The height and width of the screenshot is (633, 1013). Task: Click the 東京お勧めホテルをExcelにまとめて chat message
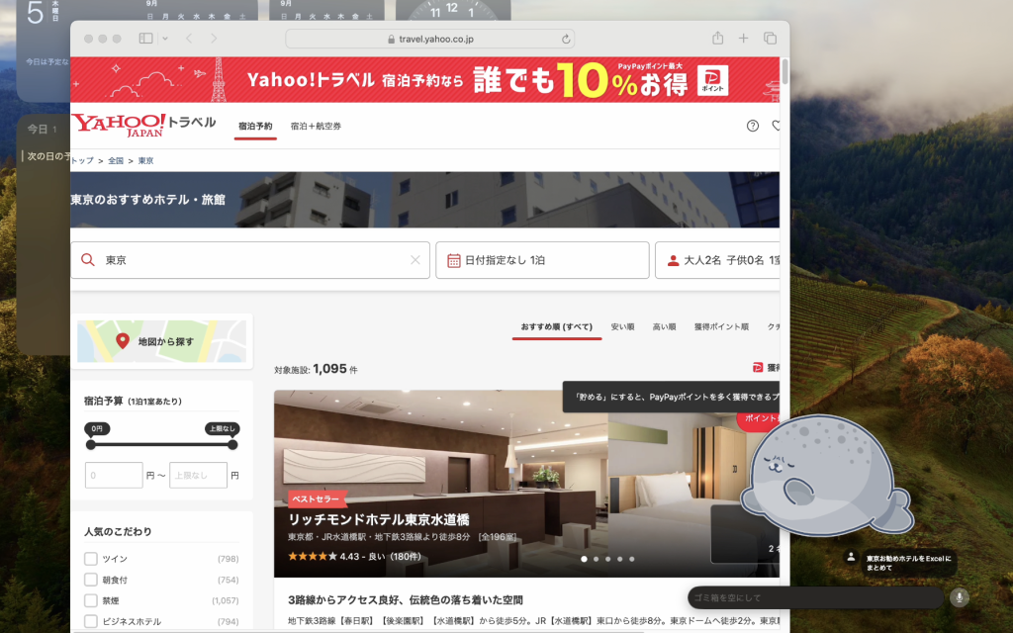click(909, 563)
